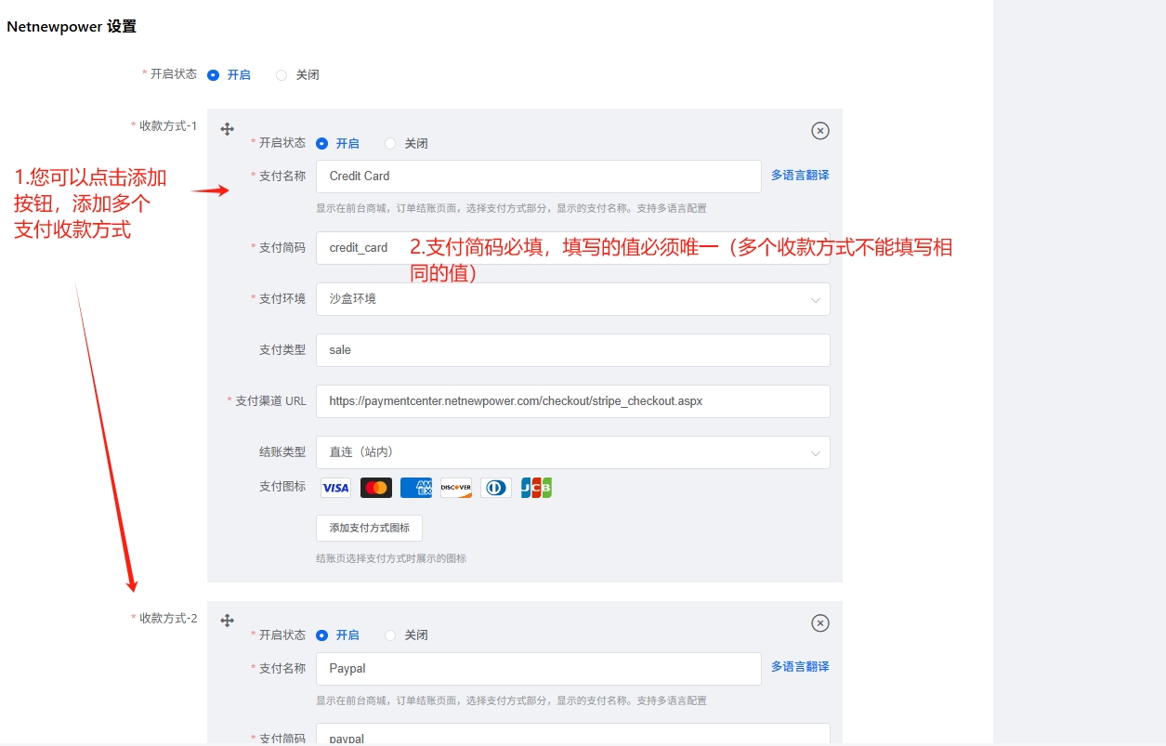1166x746 pixels.
Task: Click the 支付类型 field containing sale
Action: (x=572, y=350)
